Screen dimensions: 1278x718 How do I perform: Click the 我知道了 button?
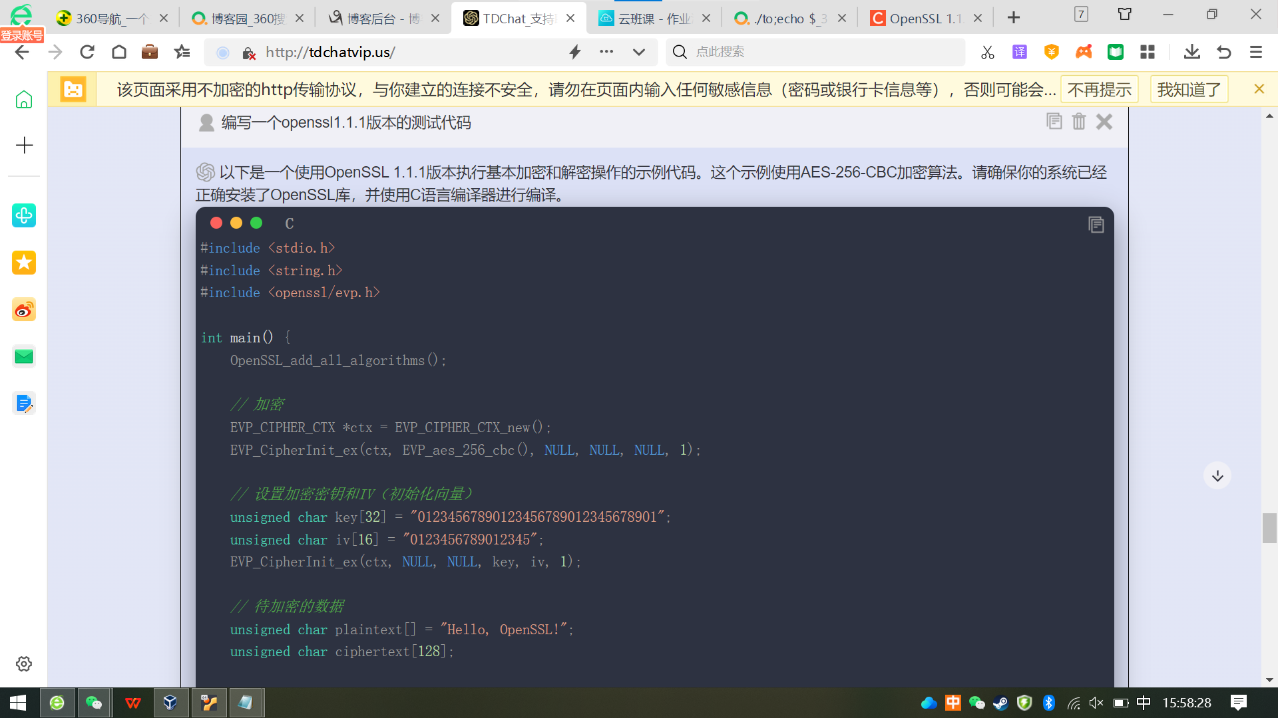(1189, 90)
